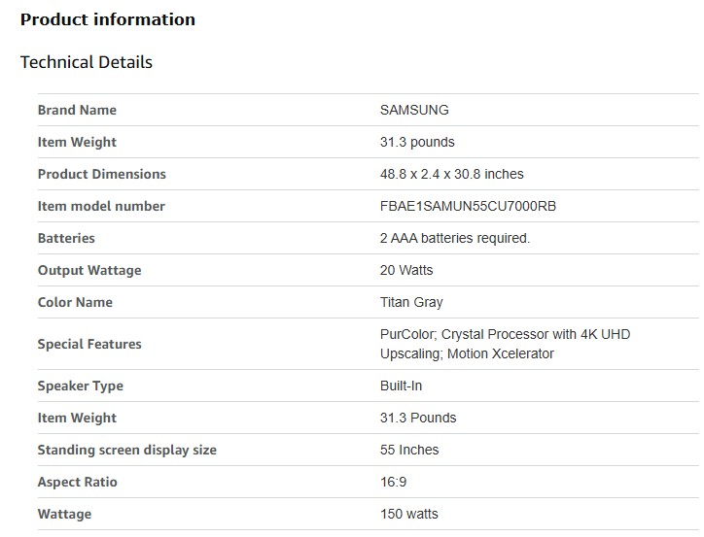This screenshot has height=537, width=704.
Task: Click the Technical Details heading
Action: pos(87,62)
